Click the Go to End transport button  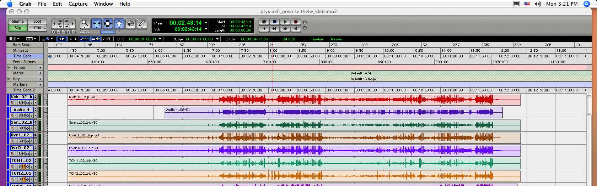click(x=296, y=28)
